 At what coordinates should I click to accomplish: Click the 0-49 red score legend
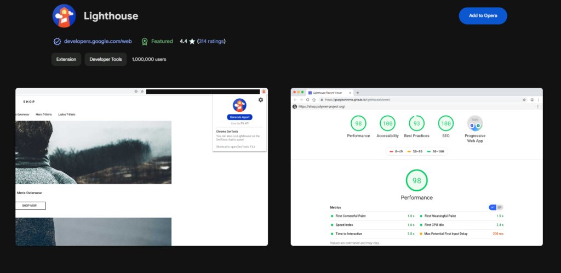tap(397, 152)
